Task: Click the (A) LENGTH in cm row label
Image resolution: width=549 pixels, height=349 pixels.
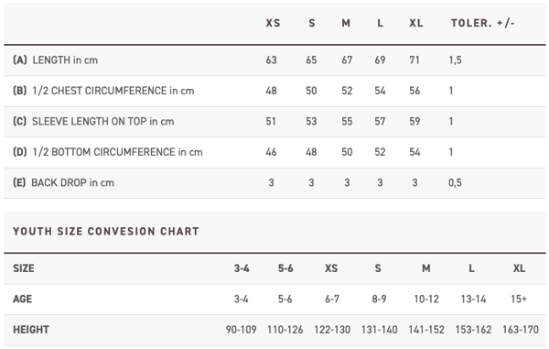Action: (x=55, y=60)
